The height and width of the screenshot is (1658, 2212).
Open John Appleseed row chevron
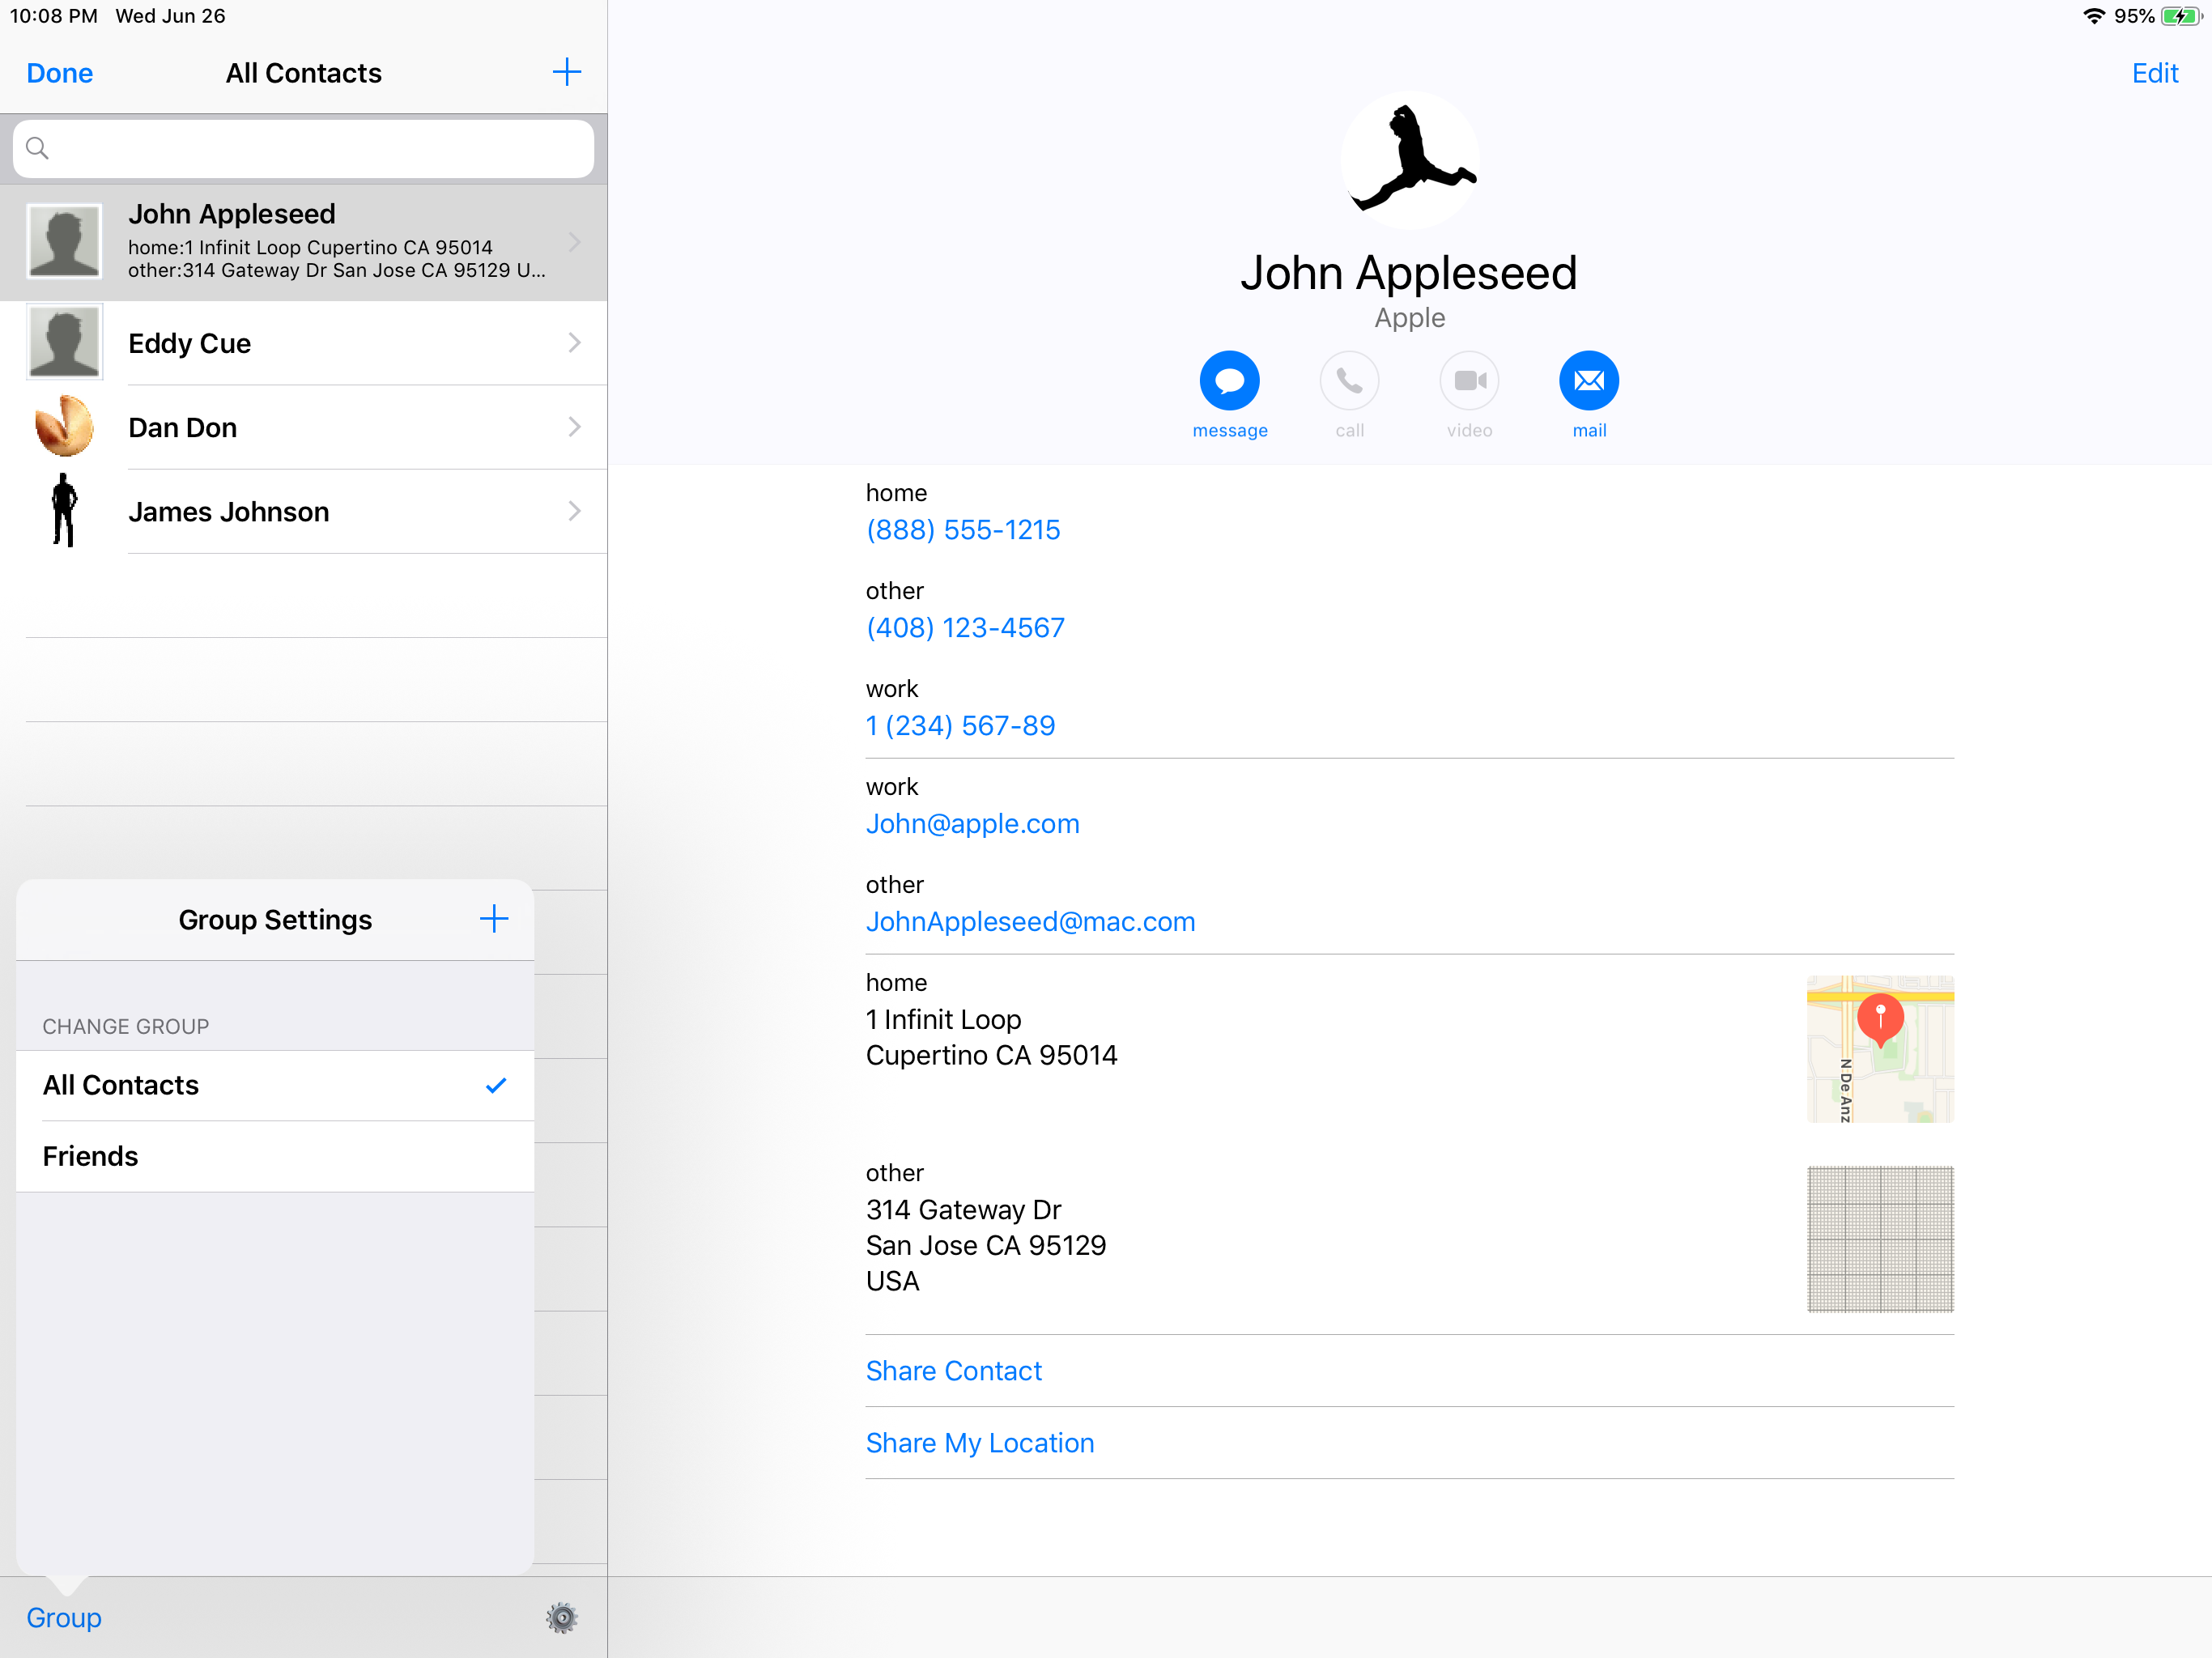pyautogui.click(x=574, y=242)
